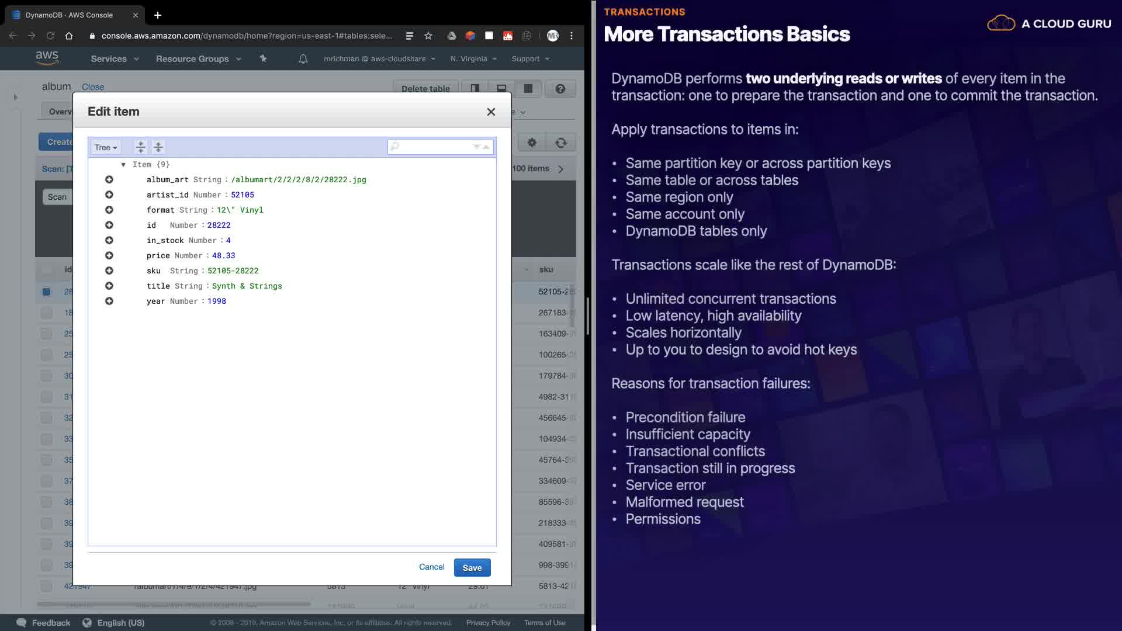Open the Tree view mode dropdown
The image size is (1122, 631).
click(106, 147)
